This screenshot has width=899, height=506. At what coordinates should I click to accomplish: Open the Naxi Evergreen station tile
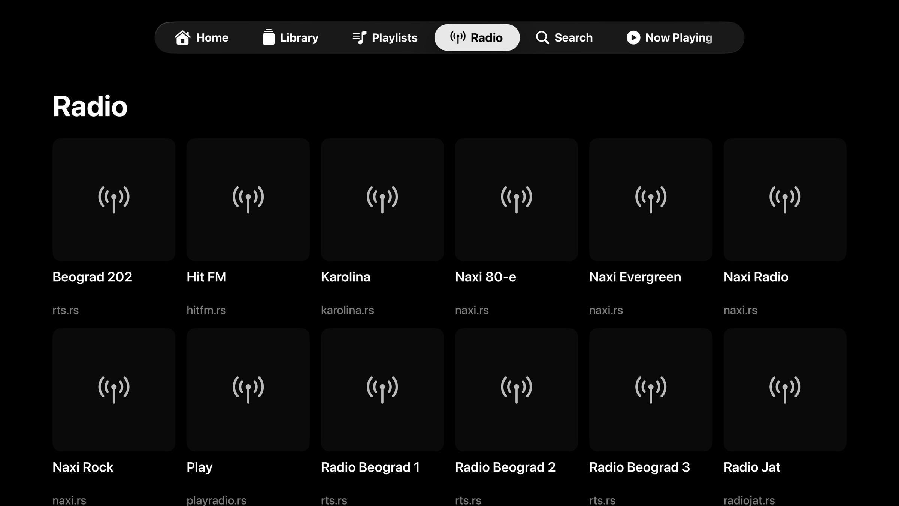650,199
